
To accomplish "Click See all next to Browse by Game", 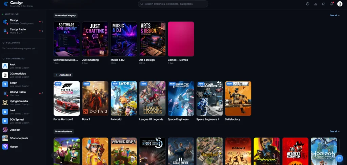I will pyautogui.click(x=334, y=131).
